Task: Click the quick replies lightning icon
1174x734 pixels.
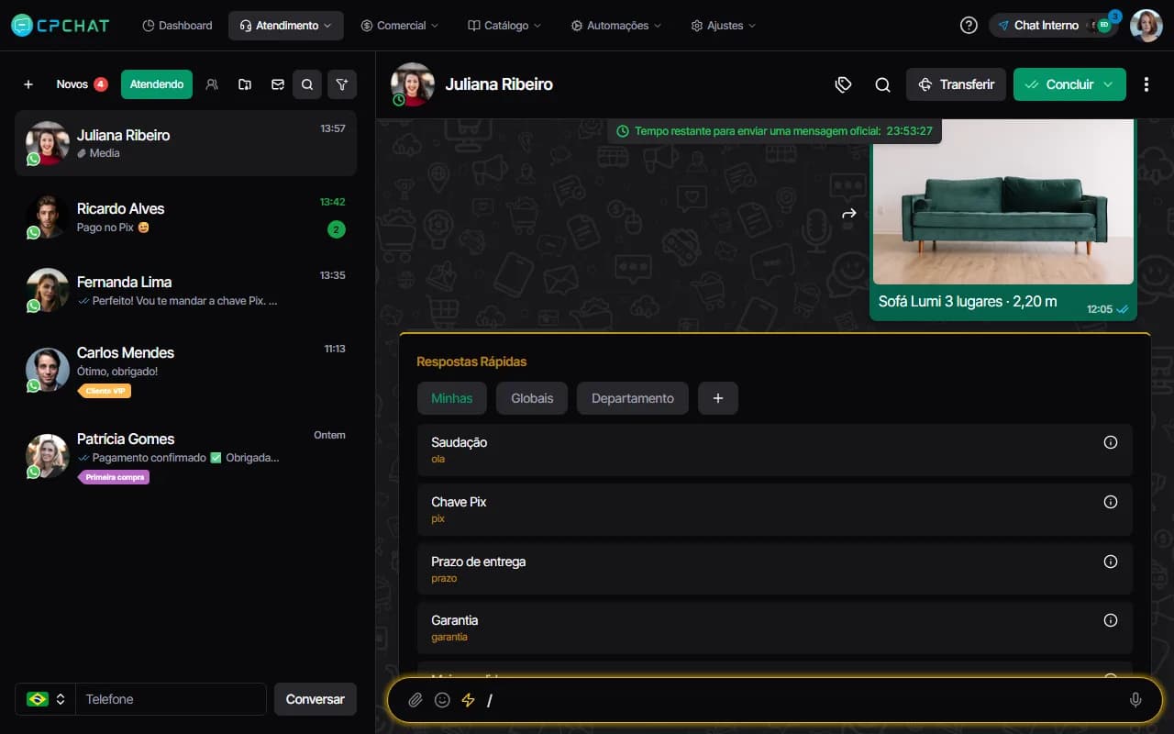Action: pyautogui.click(x=468, y=700)
